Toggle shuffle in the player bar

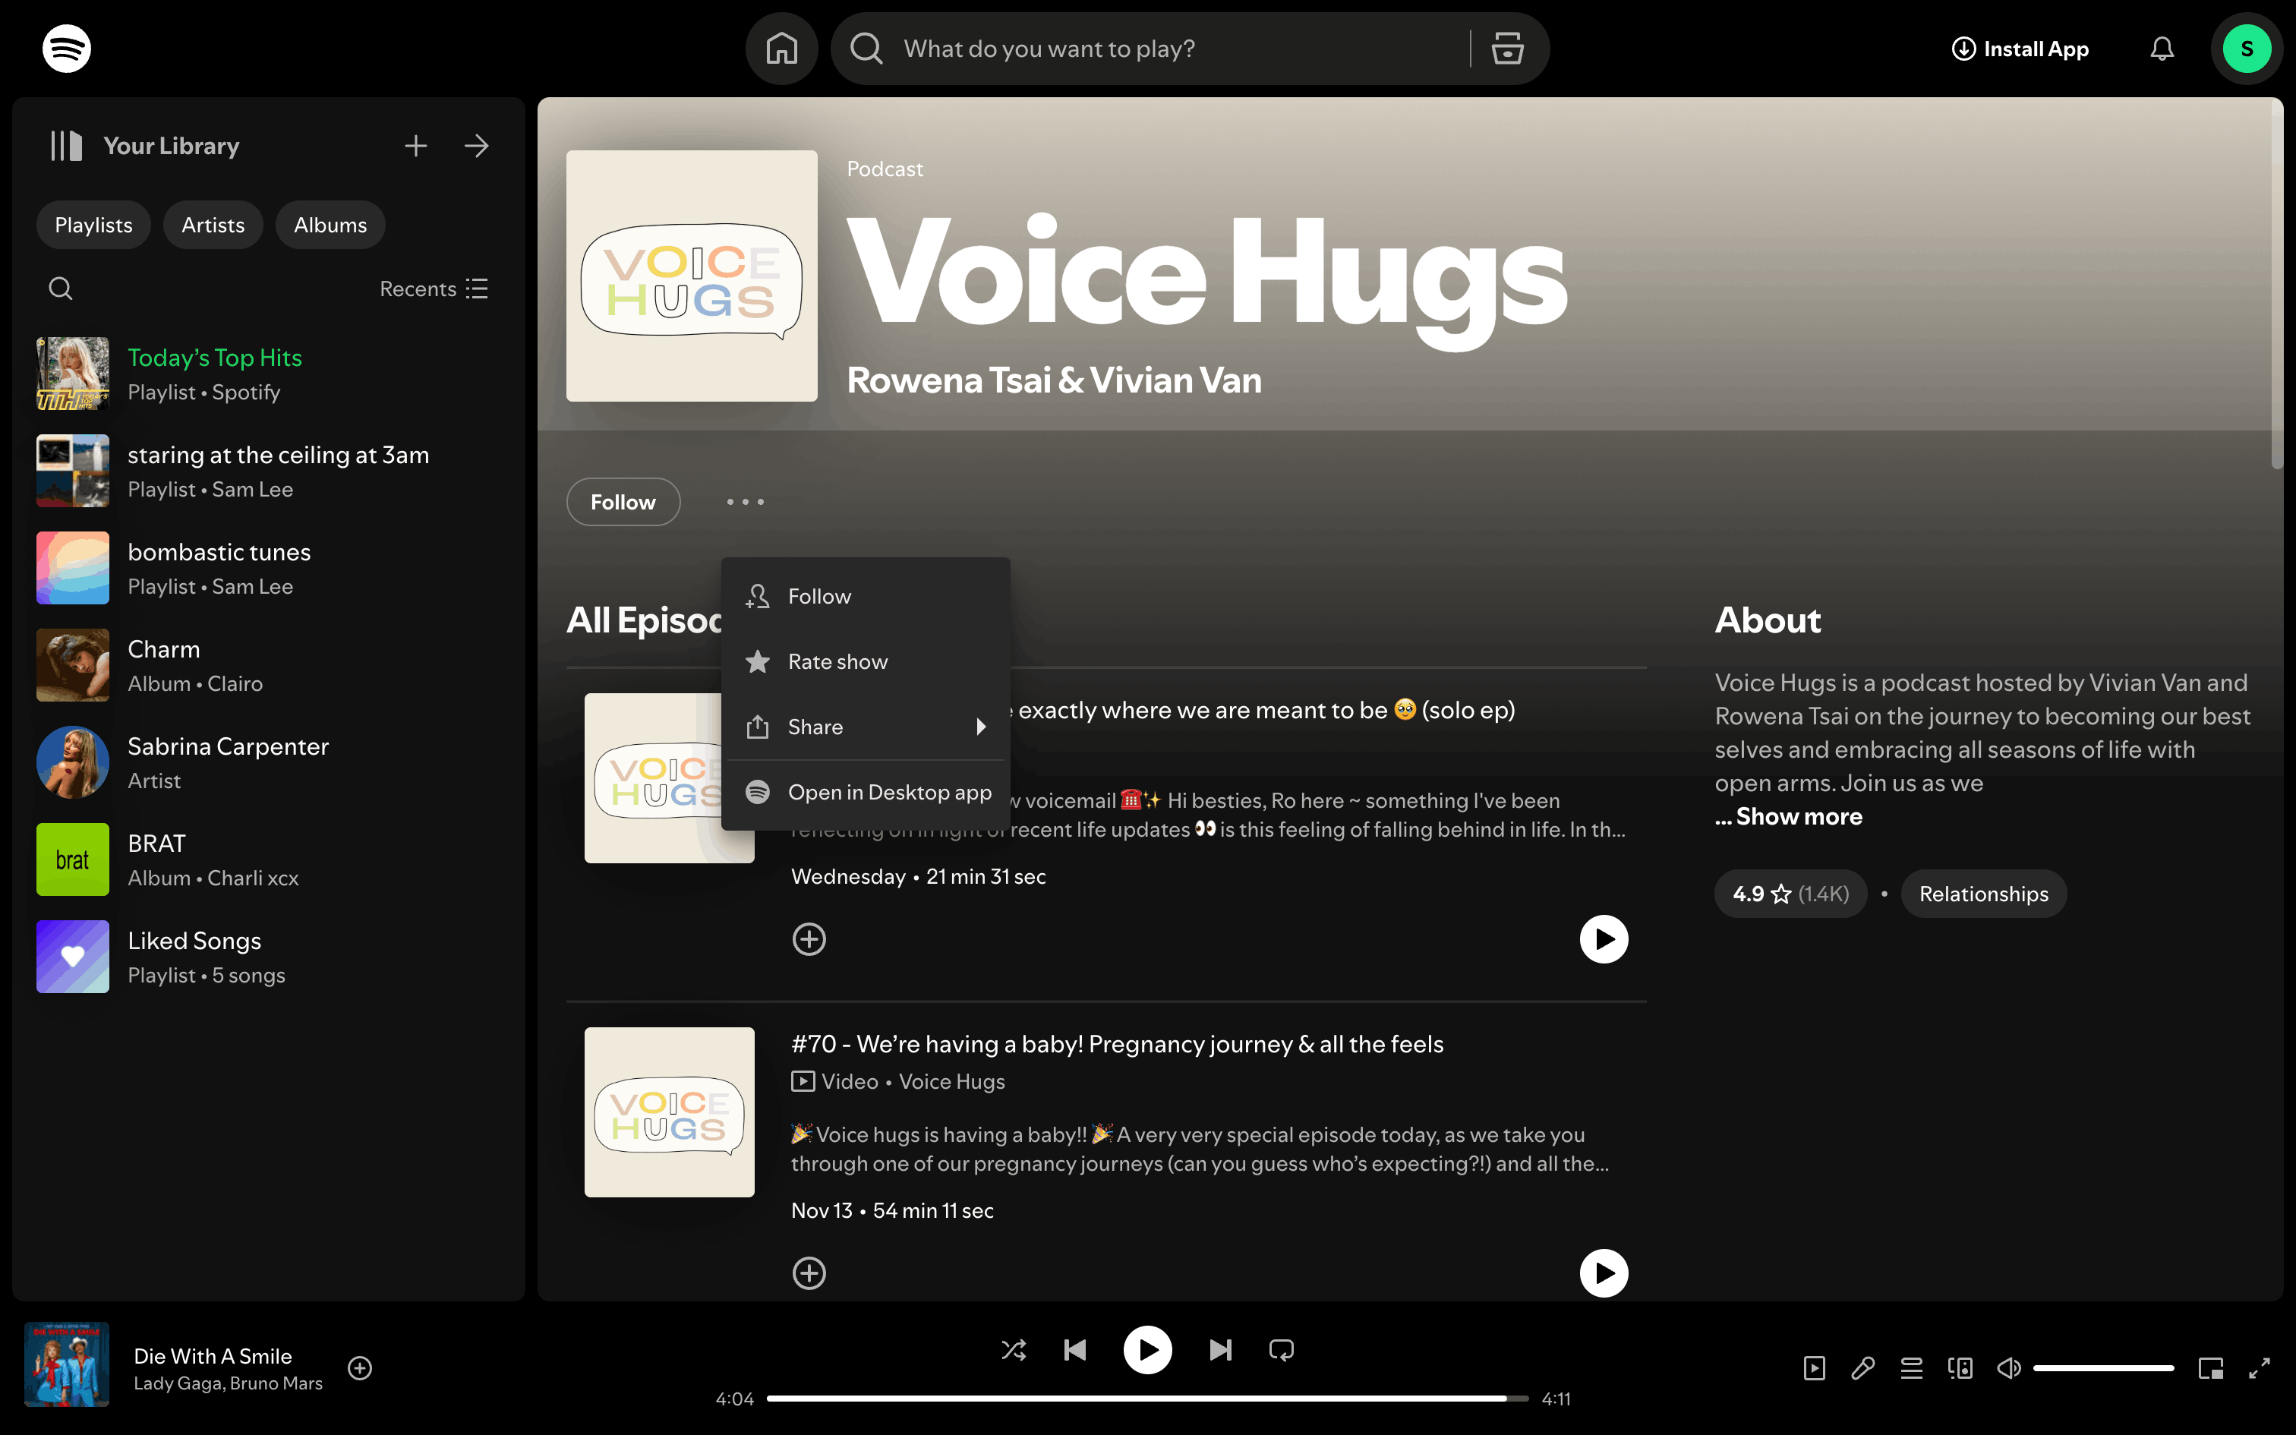[x=1014, y=1350]
